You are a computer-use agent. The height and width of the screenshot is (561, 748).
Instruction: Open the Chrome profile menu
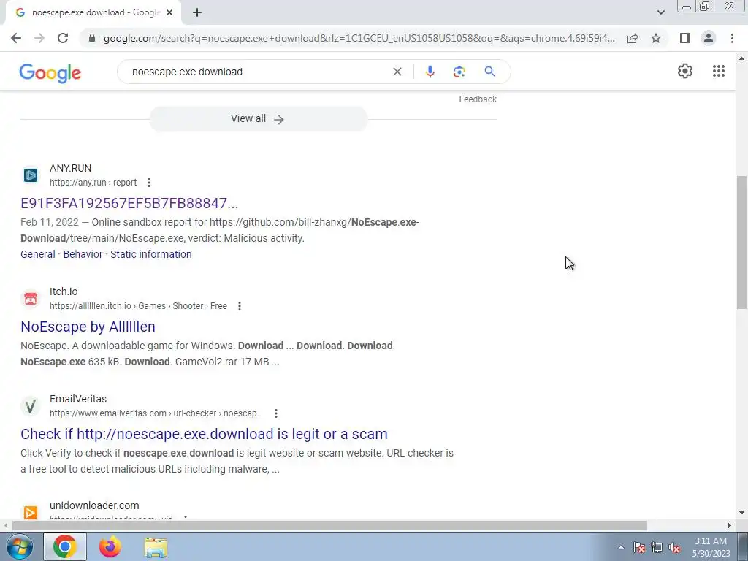709,38
